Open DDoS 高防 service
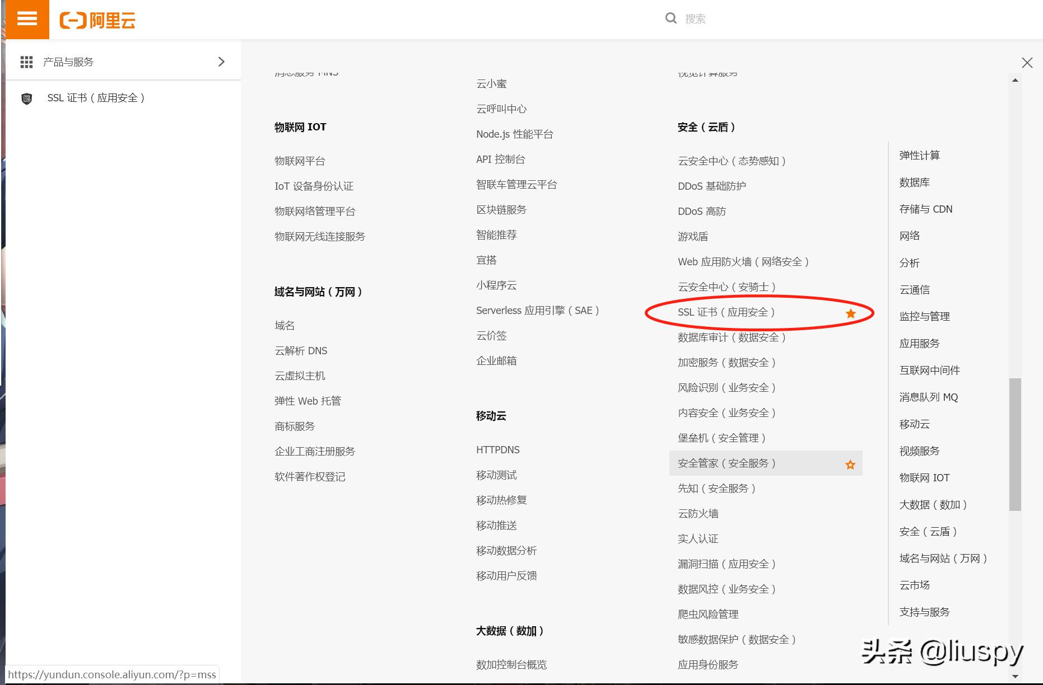The width and height of the screenshot is (1043, 685). [x=701, y=212]
